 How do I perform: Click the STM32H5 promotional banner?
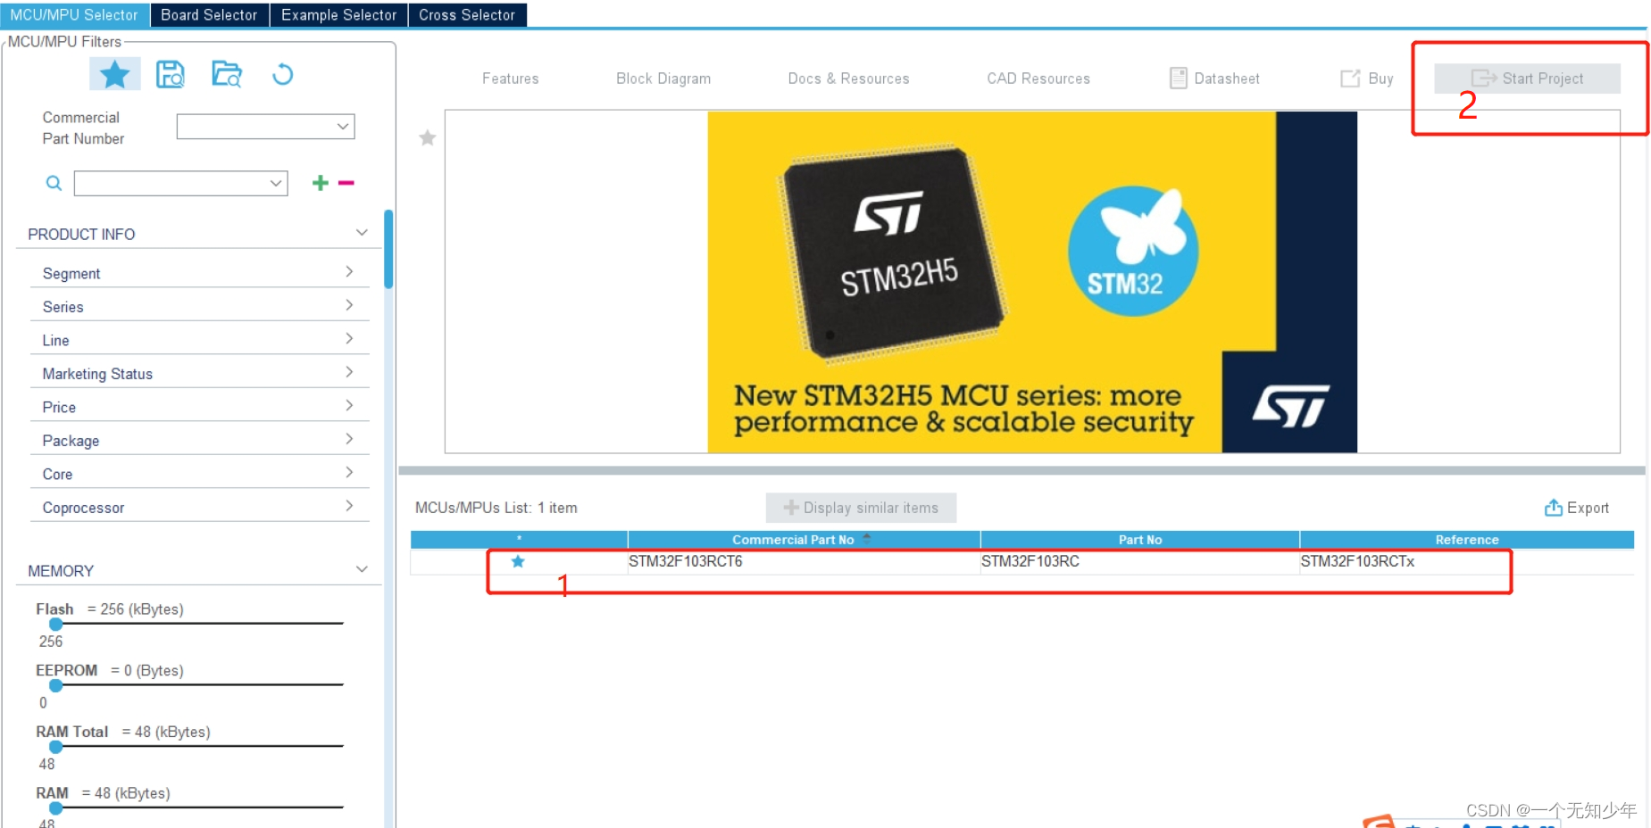tap(1032, 282)
